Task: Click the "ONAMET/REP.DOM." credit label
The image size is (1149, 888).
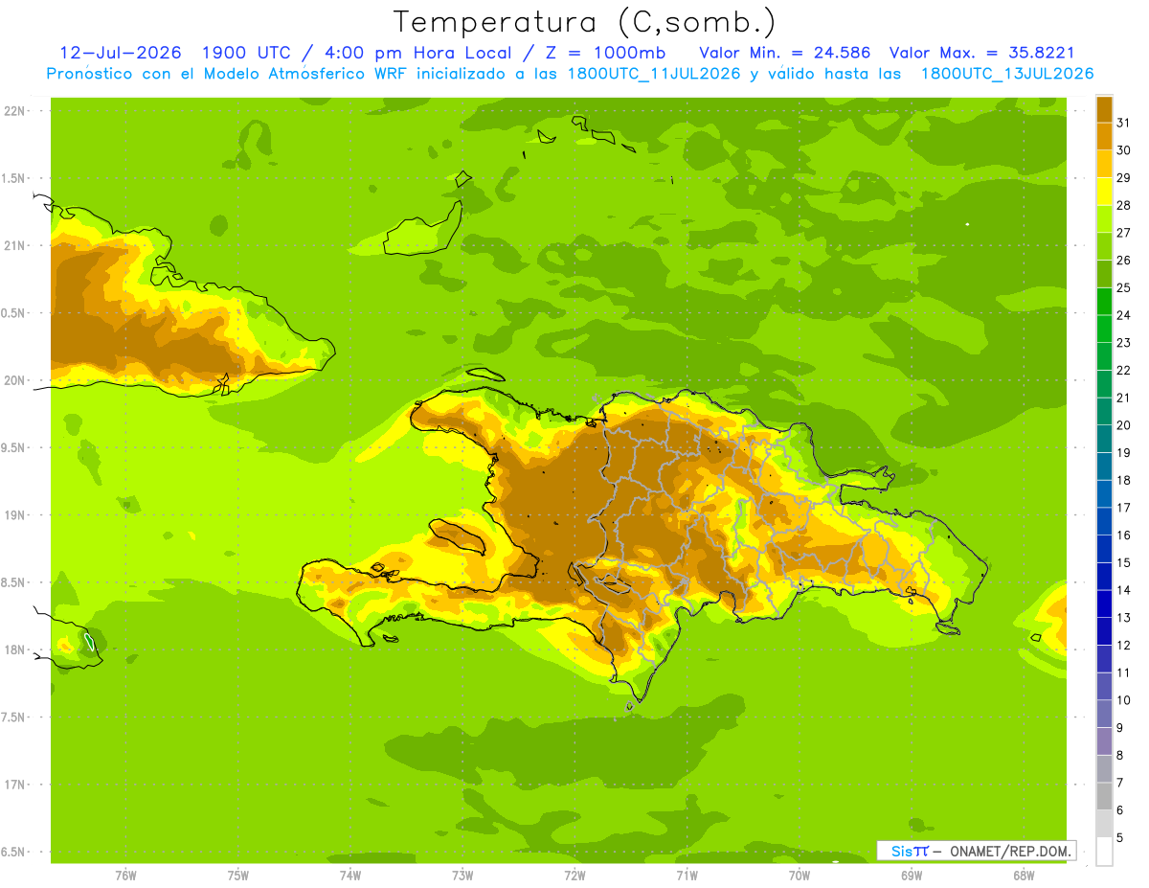Action: click(1009, 851)
